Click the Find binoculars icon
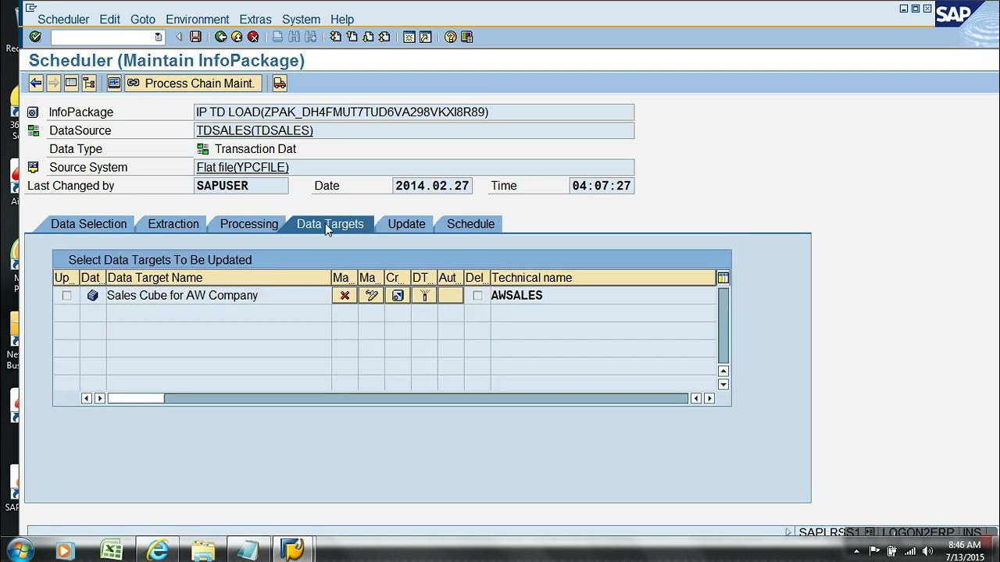Viewport: 1000px width, 562px height. click(x=294, y=37)
